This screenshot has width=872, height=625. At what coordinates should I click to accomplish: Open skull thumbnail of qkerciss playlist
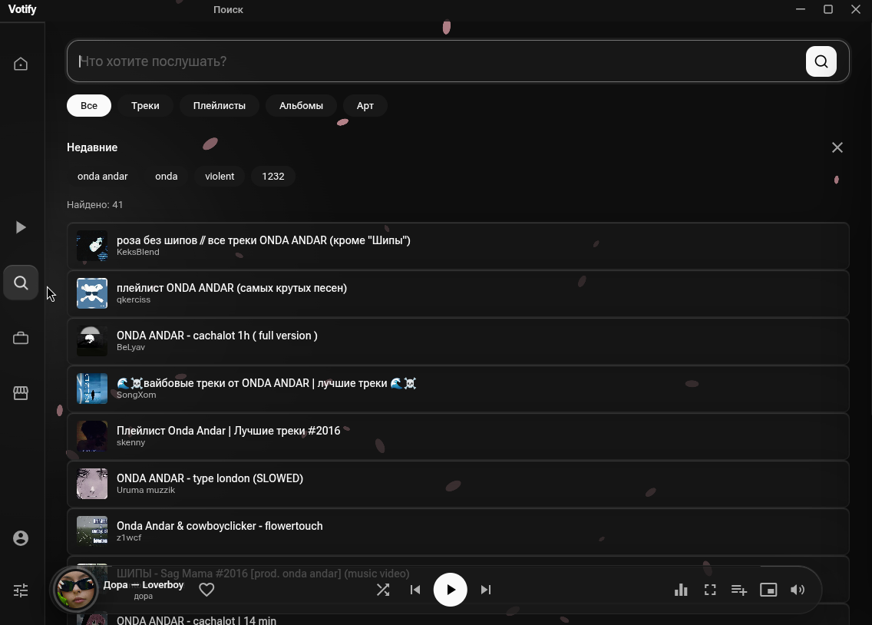tap(92, 293)
